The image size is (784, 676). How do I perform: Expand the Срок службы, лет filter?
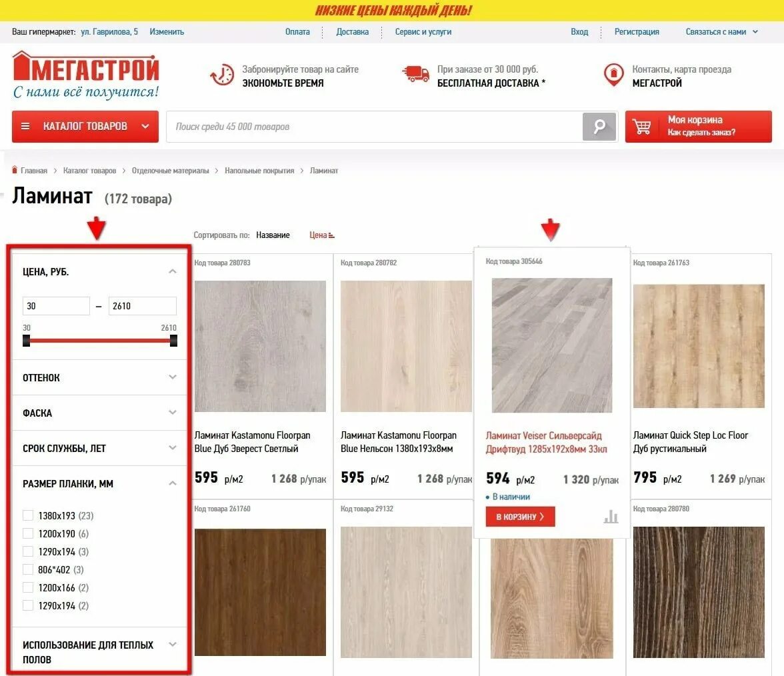click(173, 447)
